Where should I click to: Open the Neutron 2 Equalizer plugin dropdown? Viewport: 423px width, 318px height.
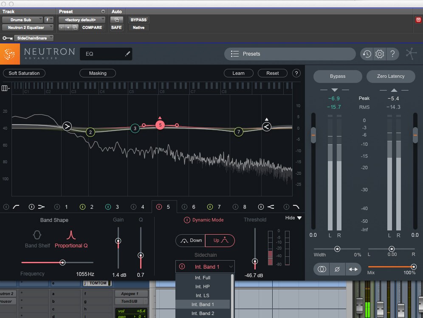tap(28, 27)
